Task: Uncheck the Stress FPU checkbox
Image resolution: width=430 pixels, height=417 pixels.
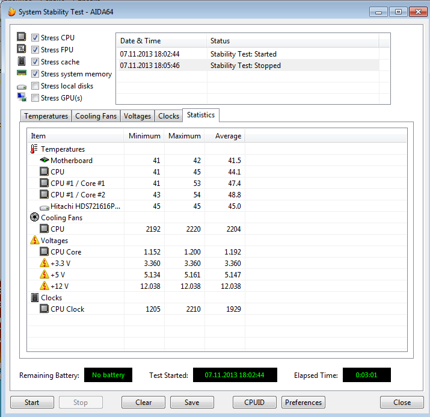Action: click(x=35, y=50)
